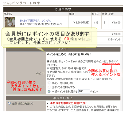Open the BABY手形グラス シングル product link
129x116 pixels.
pos(36,21)
